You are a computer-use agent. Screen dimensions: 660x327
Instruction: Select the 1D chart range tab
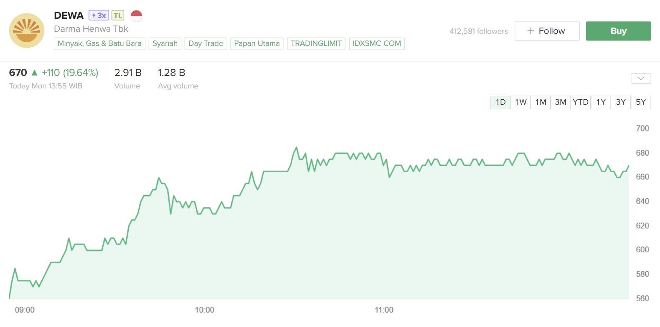tap(500, 102)
